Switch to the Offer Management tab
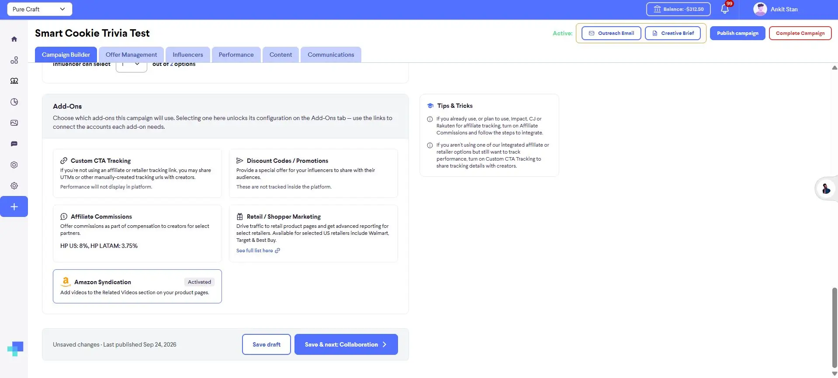Viewport: 838px width, 378px height. [131, 55]
